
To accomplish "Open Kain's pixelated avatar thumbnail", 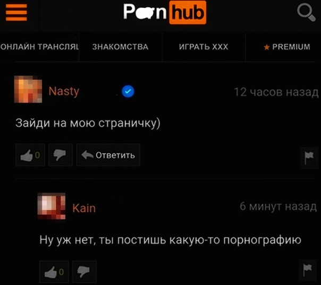I will [52, 206].
